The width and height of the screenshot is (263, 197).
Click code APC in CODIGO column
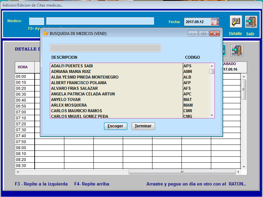pyautogui.click(x=187, y=94)
